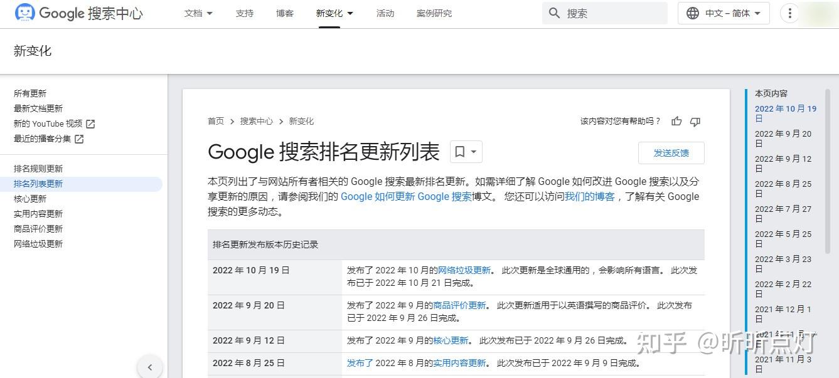Open the 实用内容更新 link in table
839x378 pixels.
pos(460,364)
